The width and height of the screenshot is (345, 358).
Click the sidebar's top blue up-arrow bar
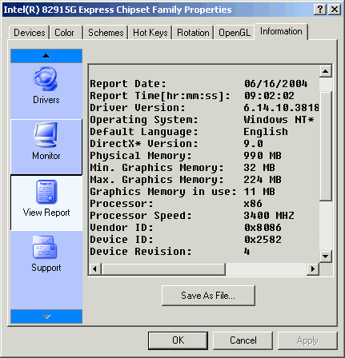tap(46, 56)
